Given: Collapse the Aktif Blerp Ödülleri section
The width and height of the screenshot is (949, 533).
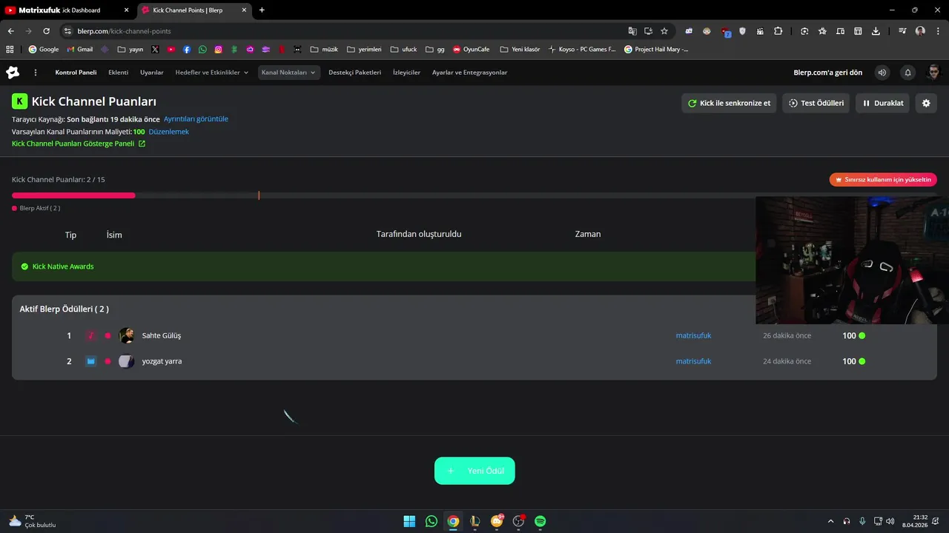Looking at the screenshot, I should 65,309.
